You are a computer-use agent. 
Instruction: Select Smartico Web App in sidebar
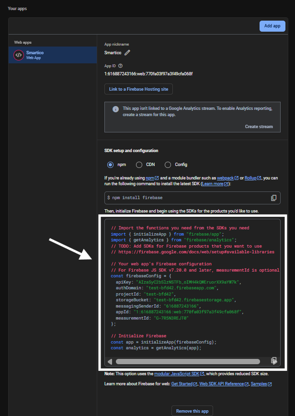point(53,55)
